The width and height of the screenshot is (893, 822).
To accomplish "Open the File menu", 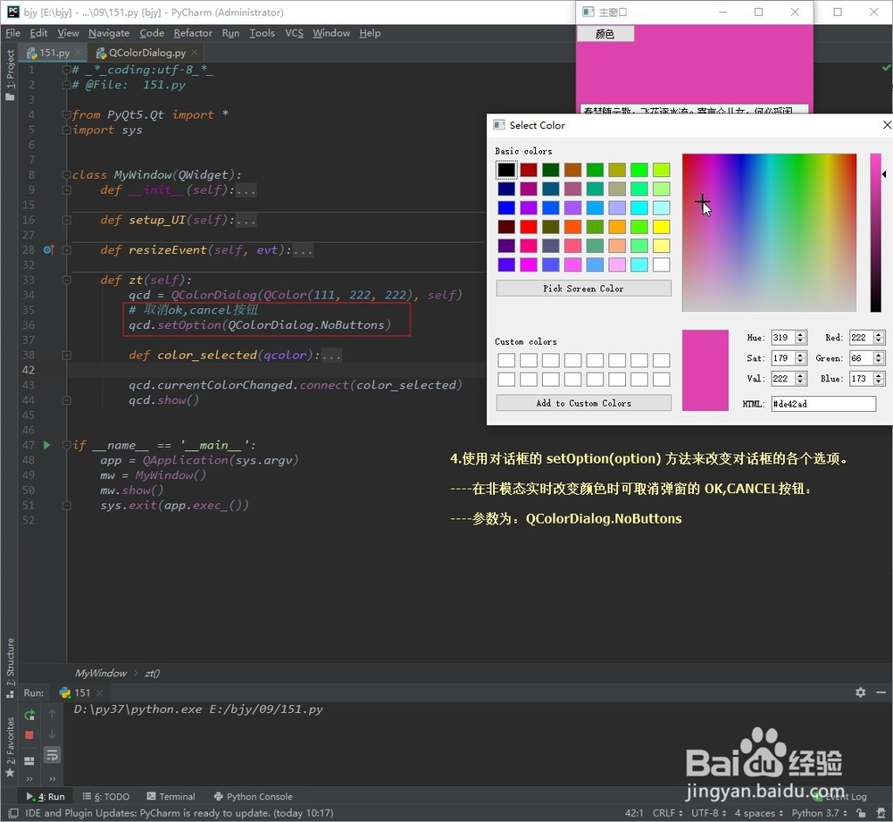I will [13, 33].
